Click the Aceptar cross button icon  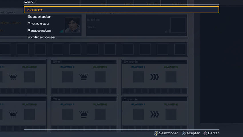pos(184,133)
